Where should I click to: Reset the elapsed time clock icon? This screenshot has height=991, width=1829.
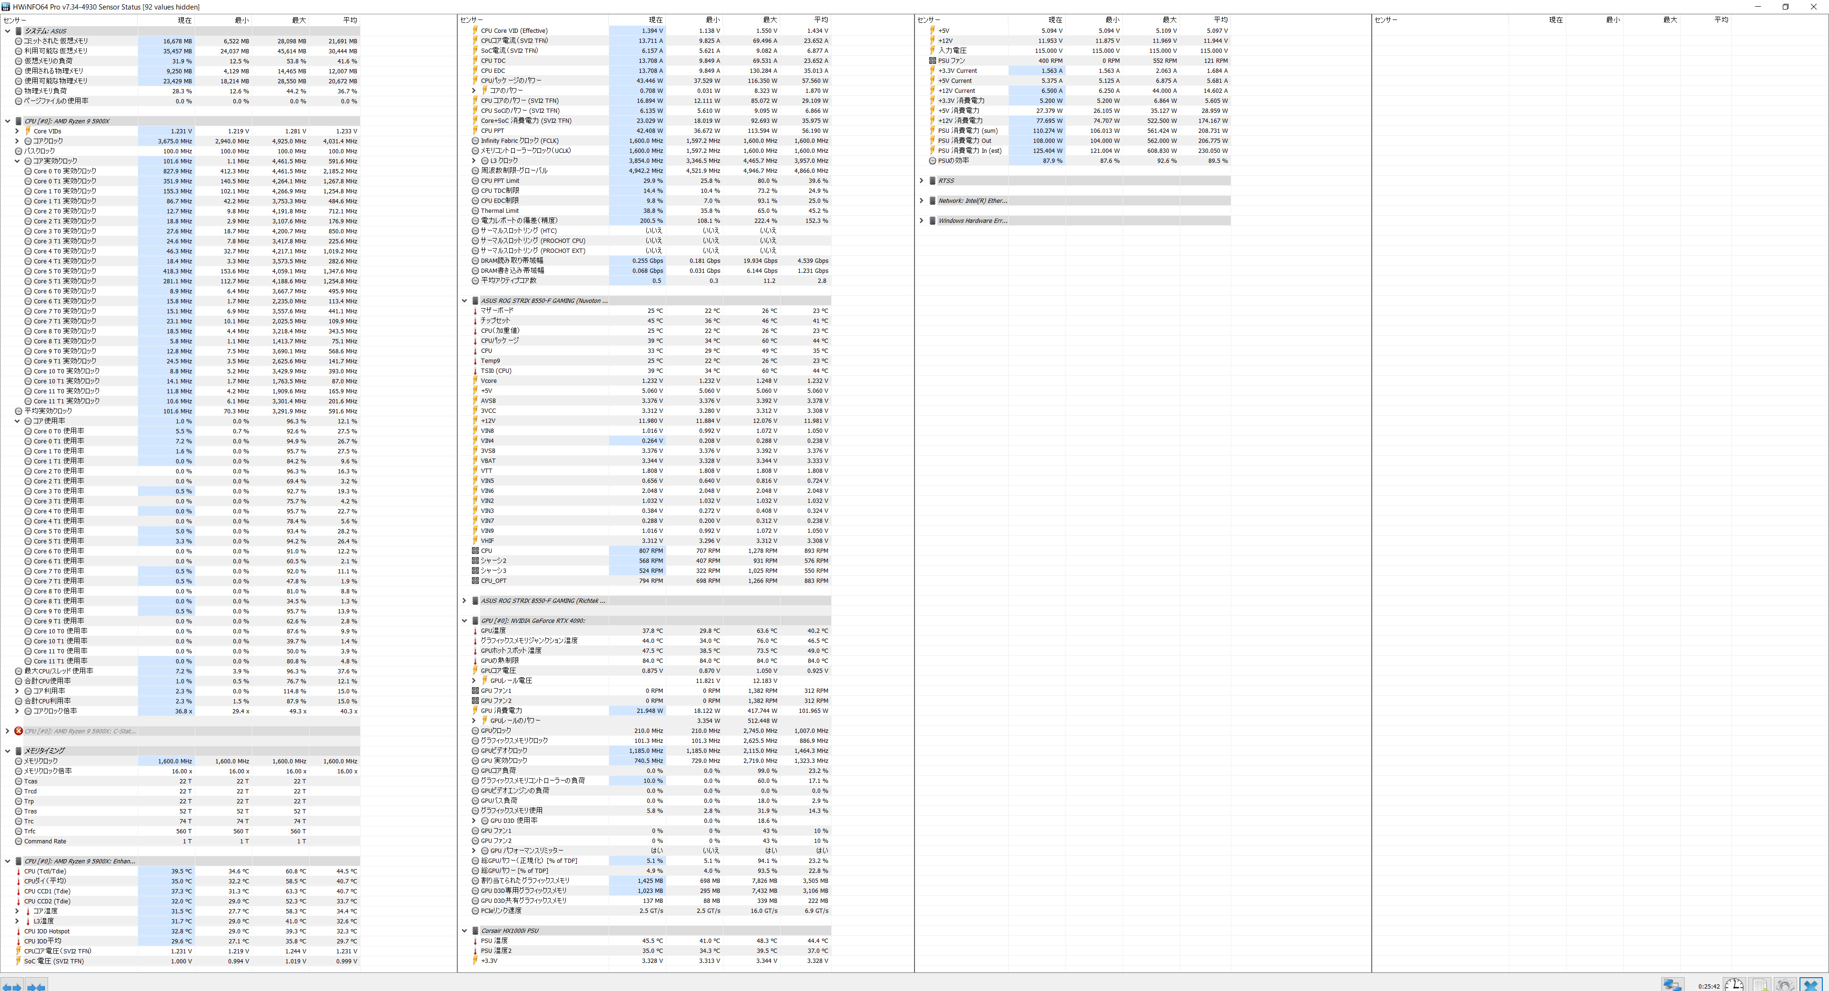coord(1734,985)
